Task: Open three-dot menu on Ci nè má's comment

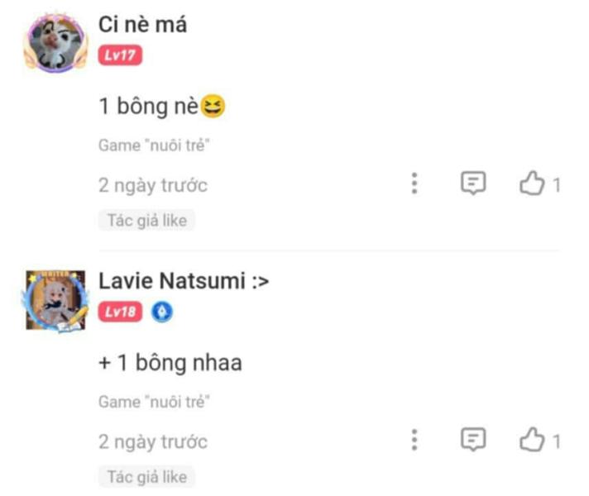Action: tap(414, 184)
